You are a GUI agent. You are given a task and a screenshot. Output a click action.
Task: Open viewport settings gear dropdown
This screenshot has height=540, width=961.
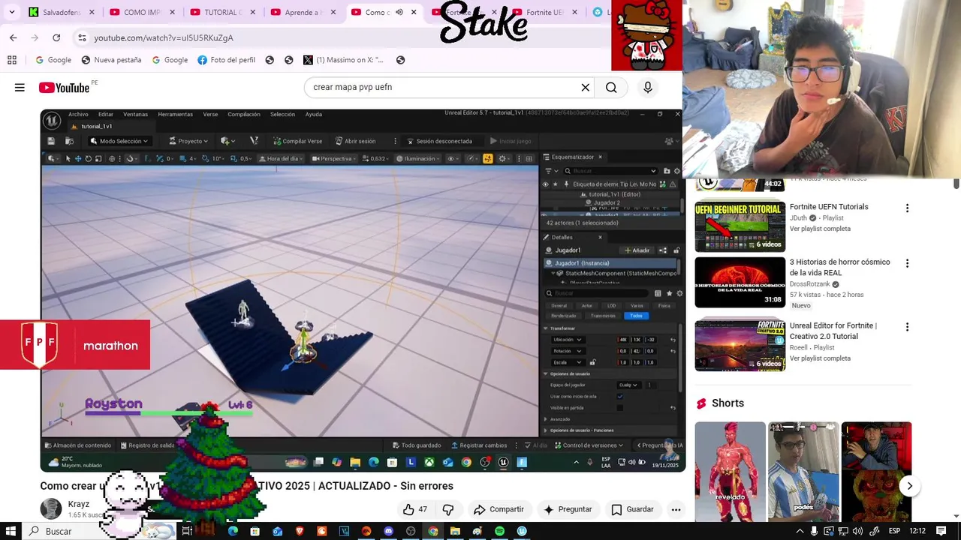[504, 158]
